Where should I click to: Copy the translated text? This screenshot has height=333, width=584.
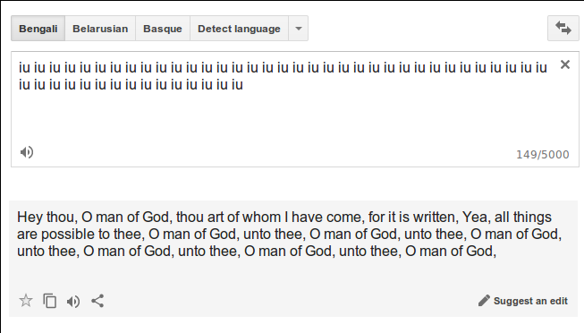coord(50,301)
